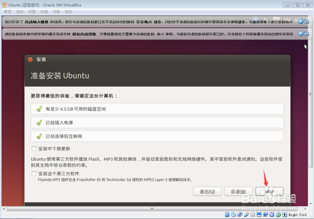This screenshot has height=219, width=314.
Task: Click the mouse integration status icon
Action: coord(278,215)
